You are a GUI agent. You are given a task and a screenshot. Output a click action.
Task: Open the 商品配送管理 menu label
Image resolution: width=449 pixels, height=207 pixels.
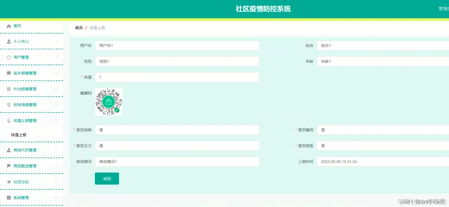coord(25,166)
